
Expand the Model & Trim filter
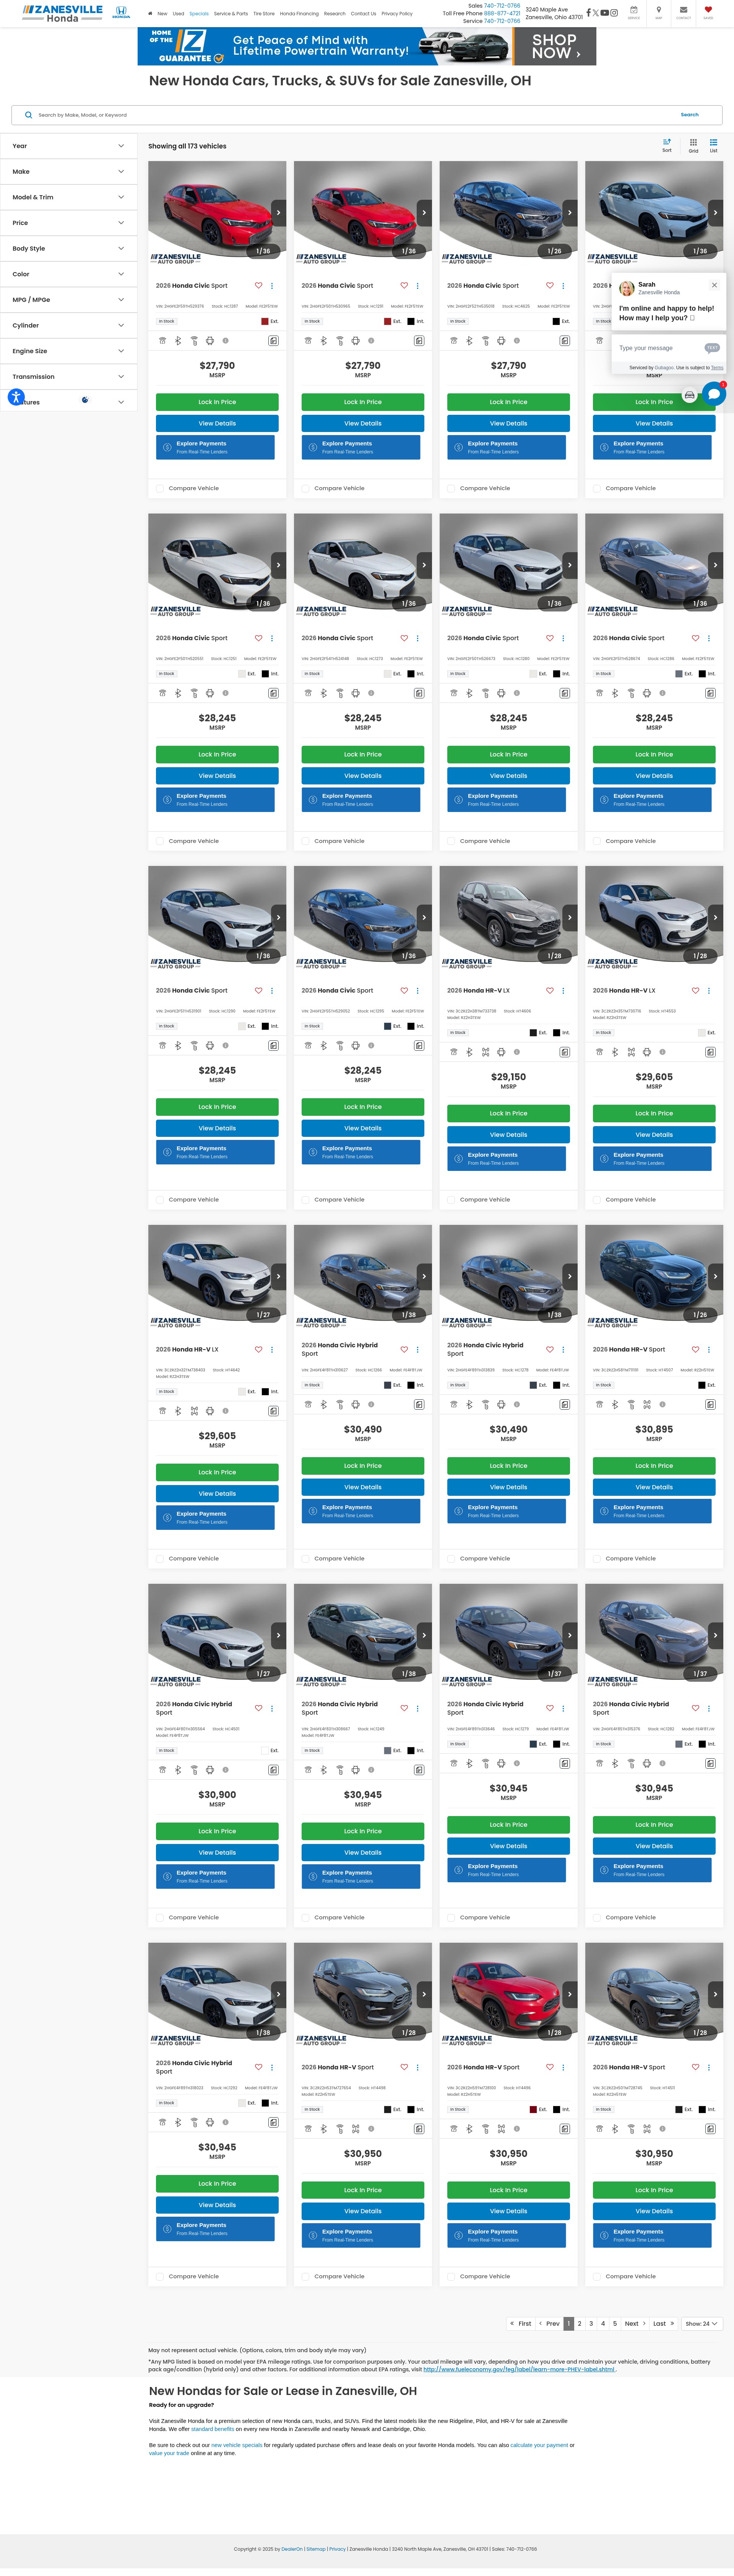click(x=68, y=197)
